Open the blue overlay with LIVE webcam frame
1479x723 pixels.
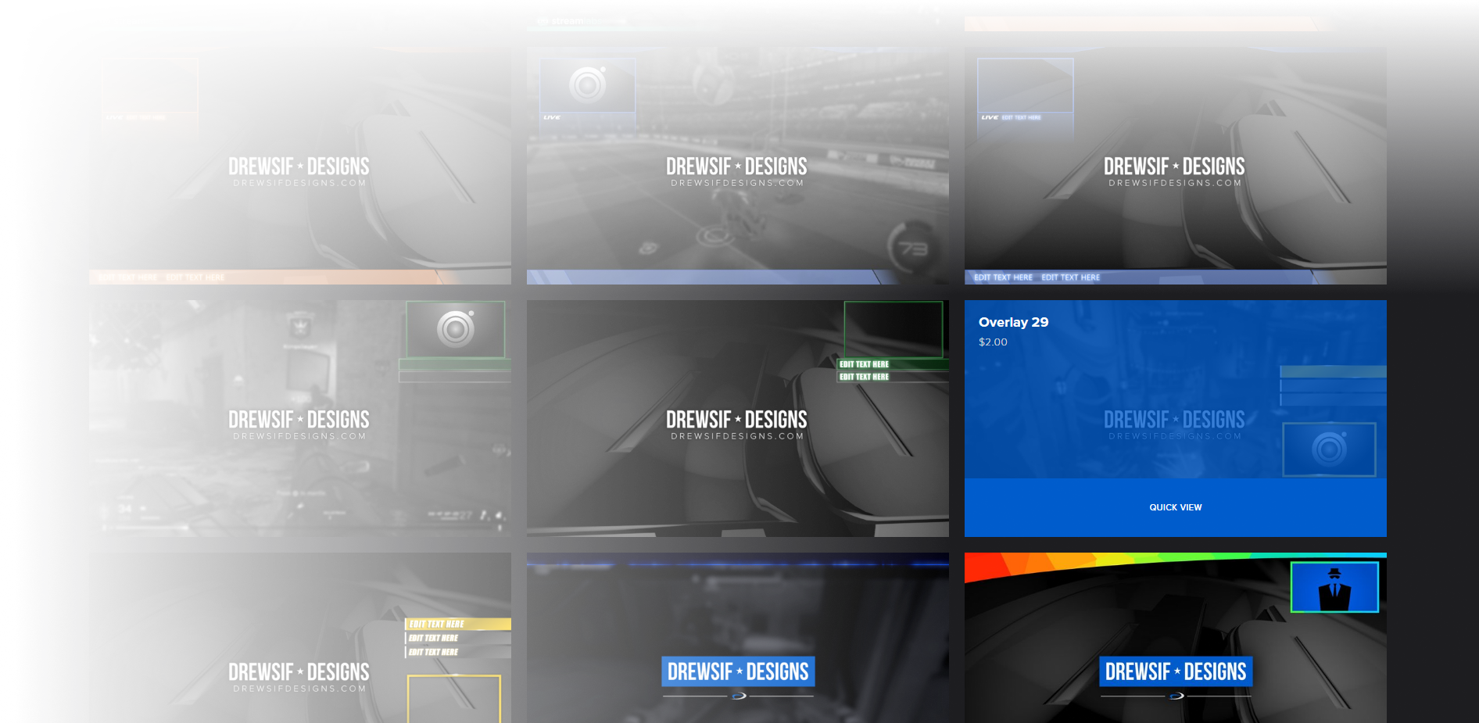pyautogui.click(x=1176, y=166)
